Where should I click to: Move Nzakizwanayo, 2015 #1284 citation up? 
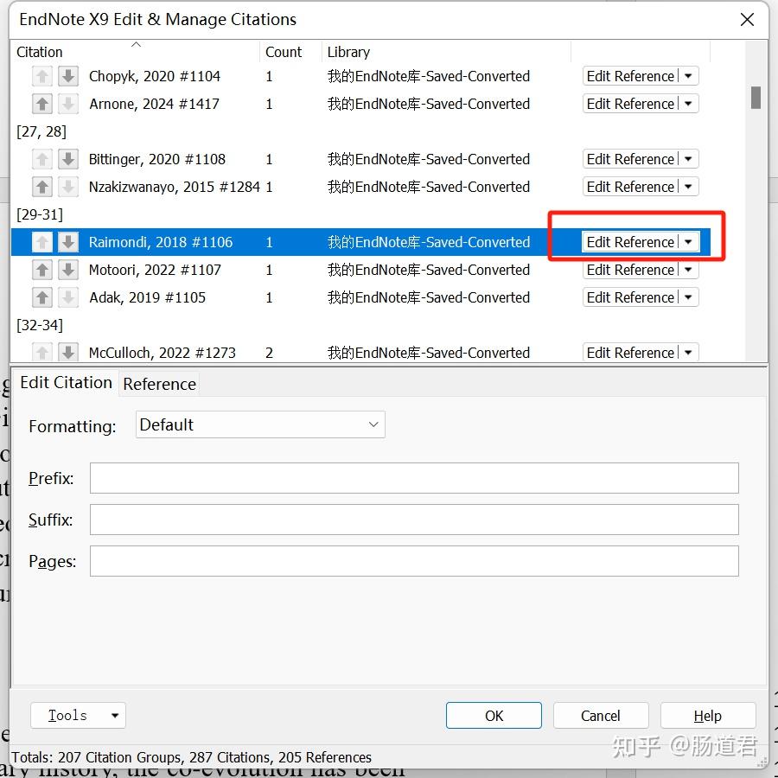point(42,187)
